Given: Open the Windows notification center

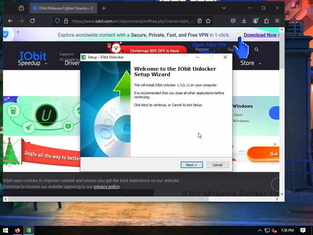Looking at the screenshot, I should [x=303, y=230].
